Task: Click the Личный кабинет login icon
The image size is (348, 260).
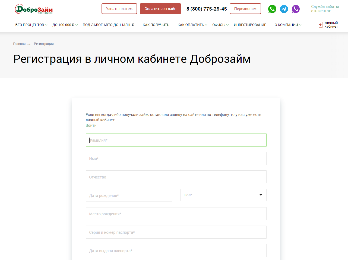Action: pos(320,25)
